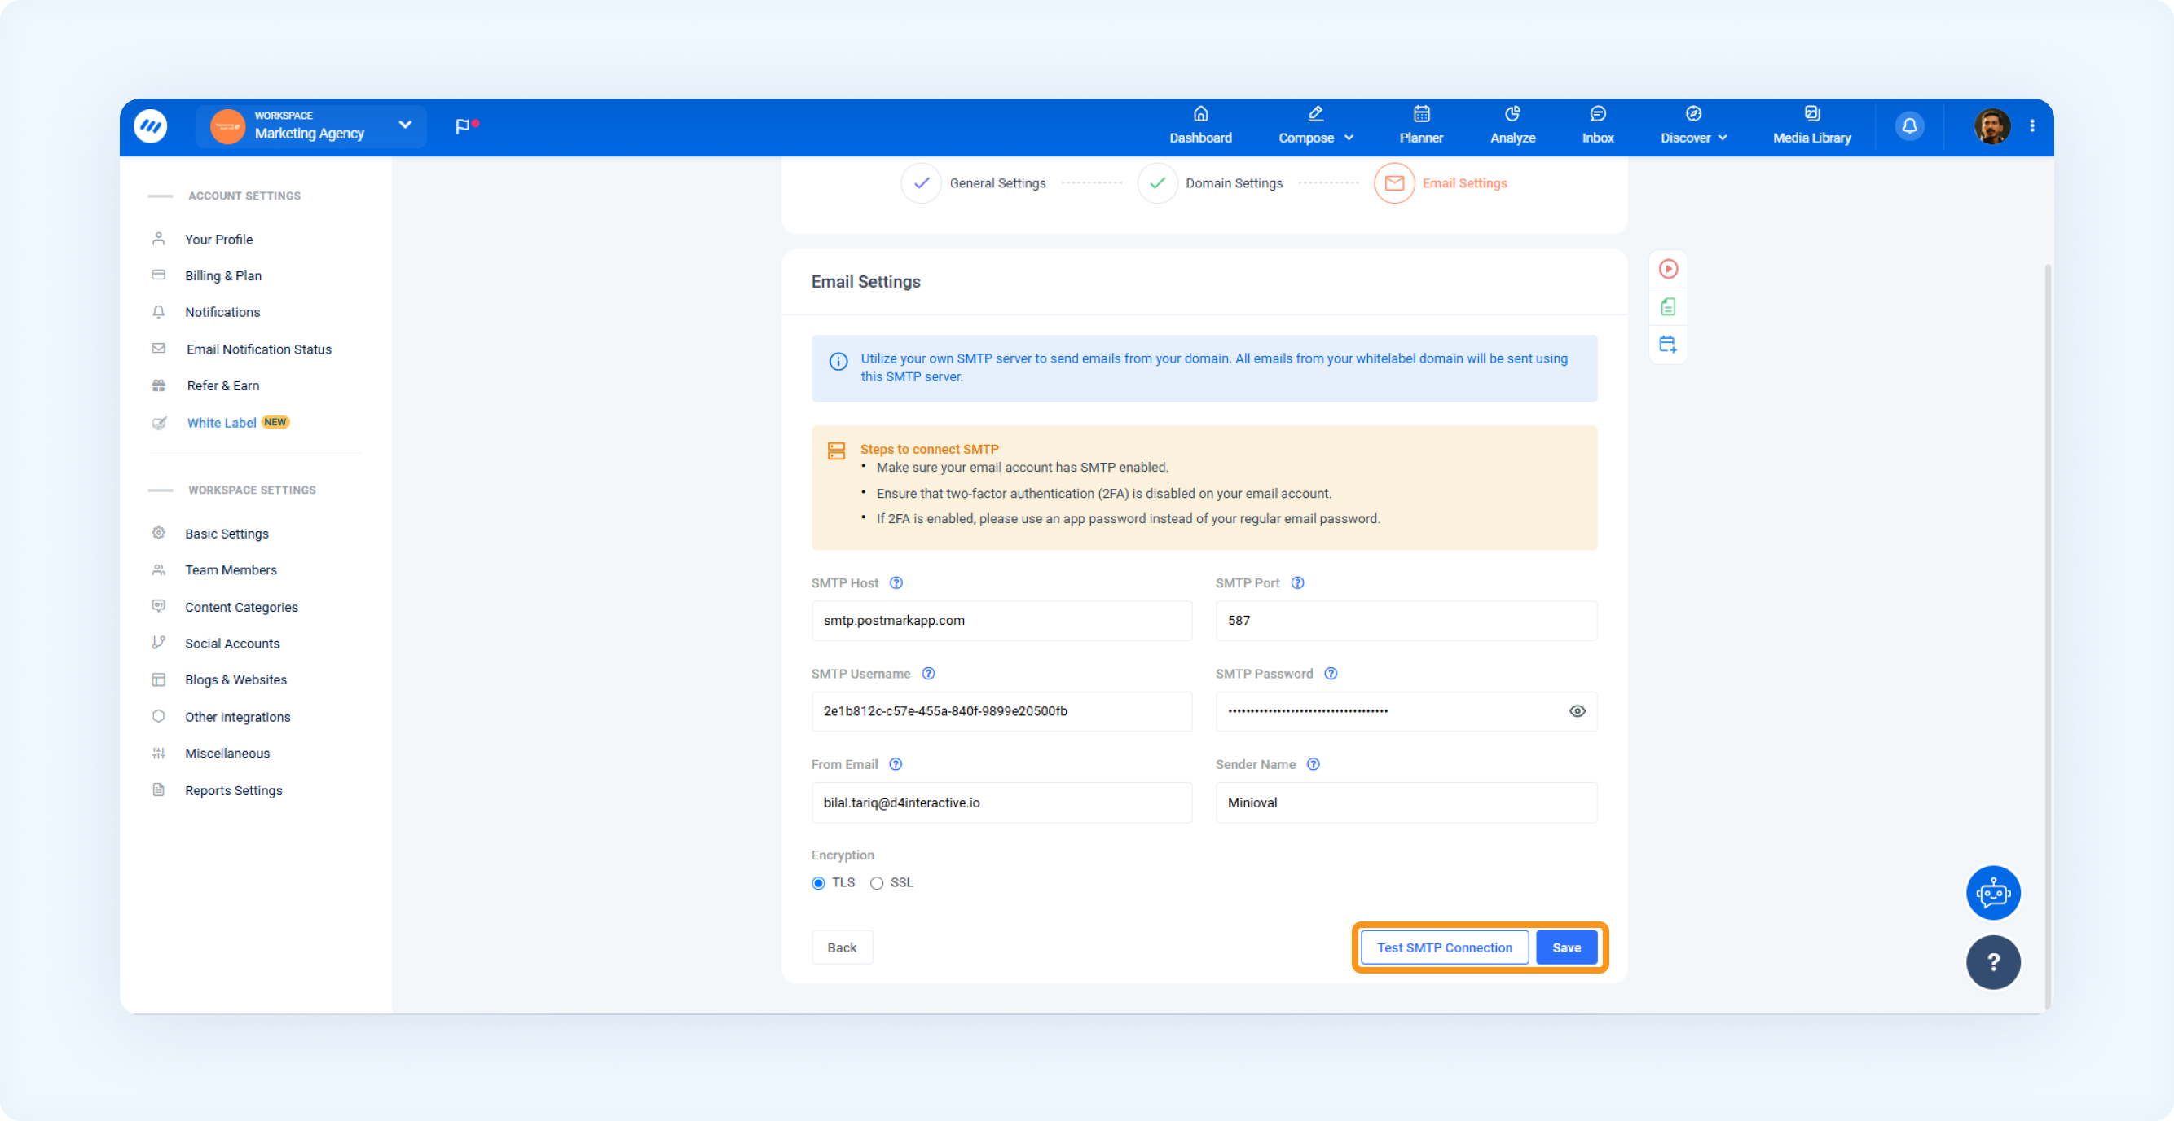Click the Sender Name help icon
The height and width of the screenshot is (1121, 2174).
click(1314, 764)
